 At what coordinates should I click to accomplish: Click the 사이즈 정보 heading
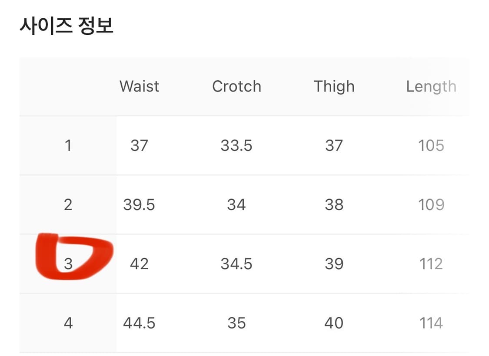coord(67,26)
